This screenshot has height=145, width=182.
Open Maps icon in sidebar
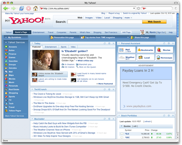tap(6, 75)
